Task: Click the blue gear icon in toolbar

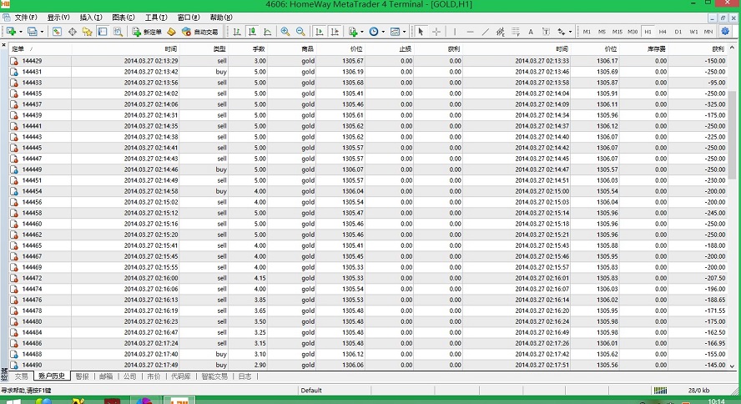Action: (x=725, y=32)
